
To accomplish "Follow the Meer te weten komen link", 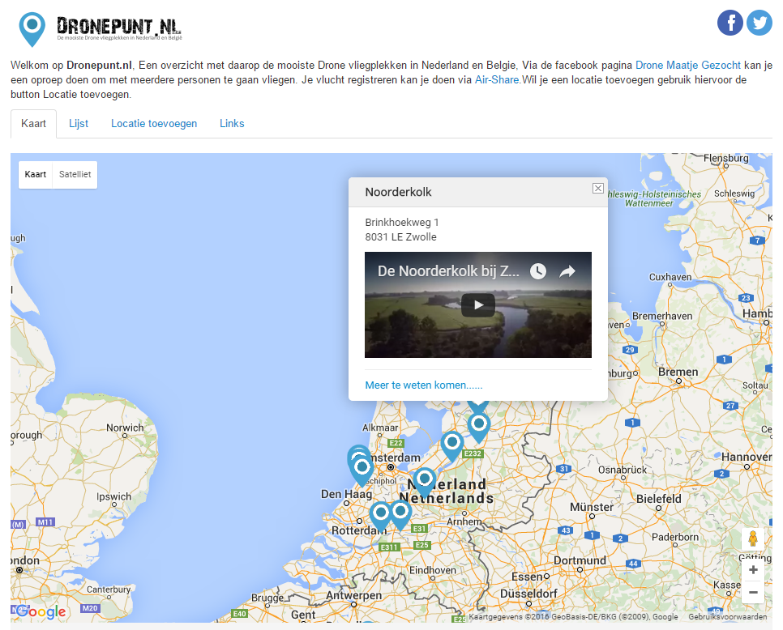I will click(x=423, y=385).
